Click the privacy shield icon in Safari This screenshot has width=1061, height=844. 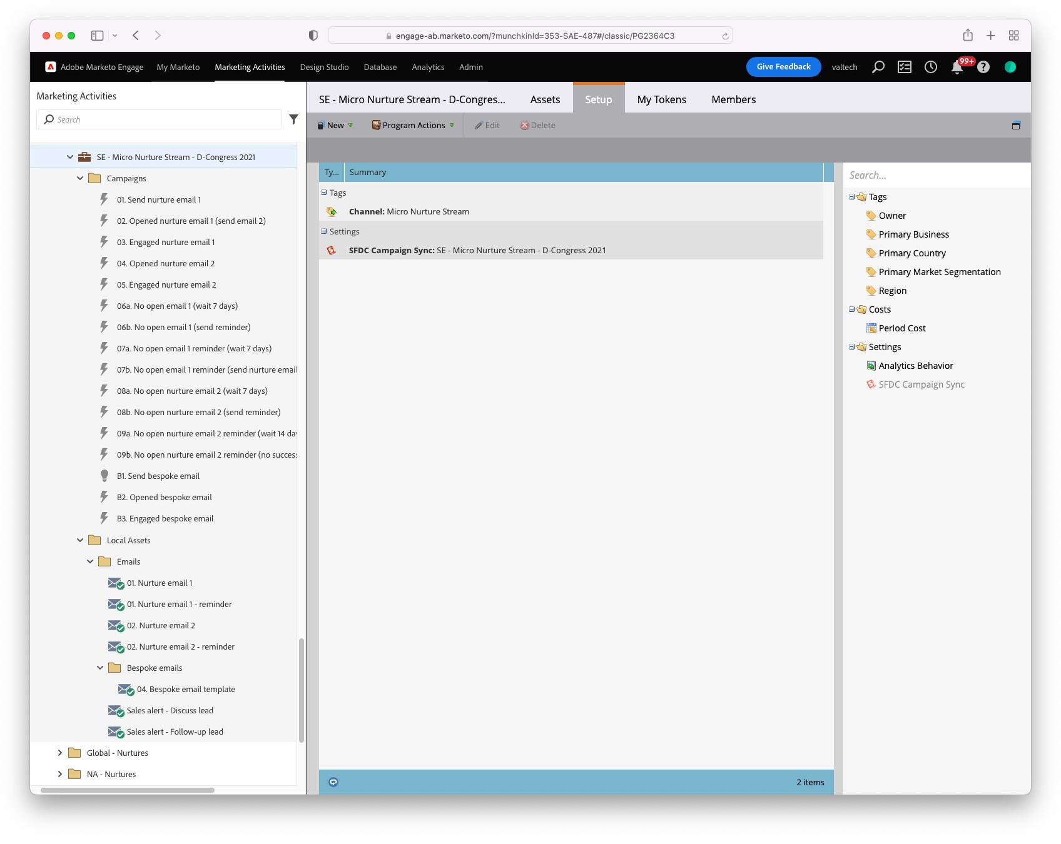(x=313, y=36)
